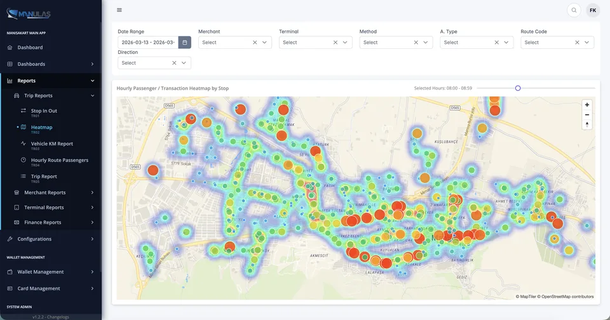Open the Route Code dropdown
Viewport: 610px width, 320px height.
(x=586, y=43)
